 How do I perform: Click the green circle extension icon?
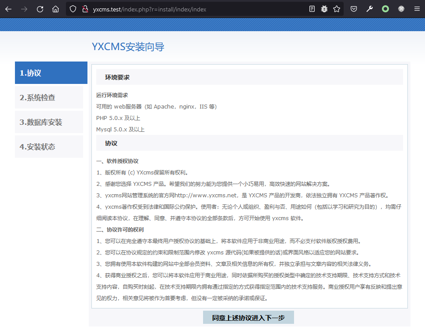click(385, 9)
